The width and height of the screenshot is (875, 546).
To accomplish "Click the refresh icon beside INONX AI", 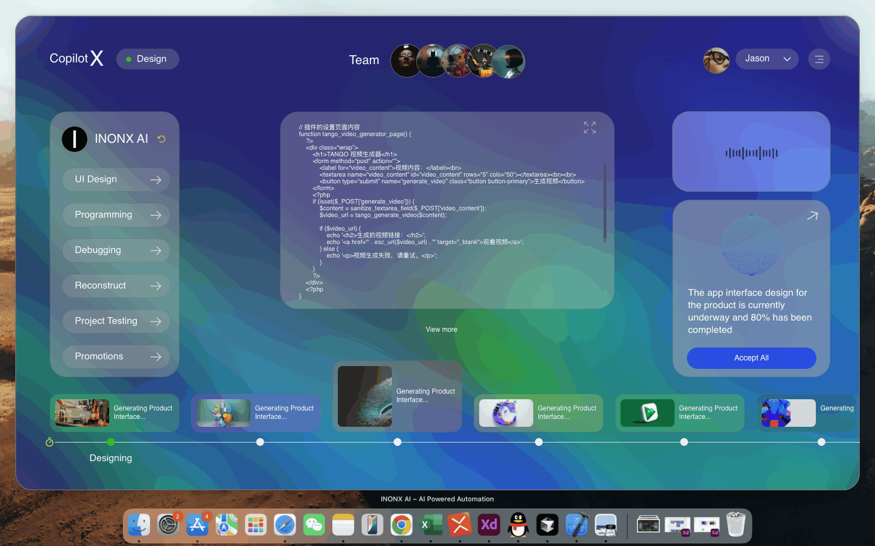I will tap(162, 139).
